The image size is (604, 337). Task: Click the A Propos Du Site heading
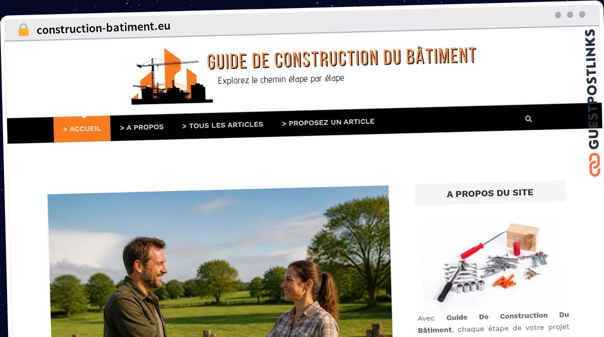tap(490, 193)
